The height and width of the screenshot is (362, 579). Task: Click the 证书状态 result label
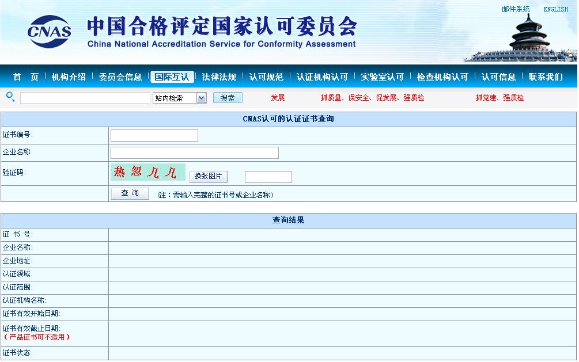[x=17, y=353]
